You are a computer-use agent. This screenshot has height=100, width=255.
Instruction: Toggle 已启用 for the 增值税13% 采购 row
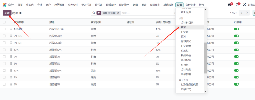coord(237,71)
